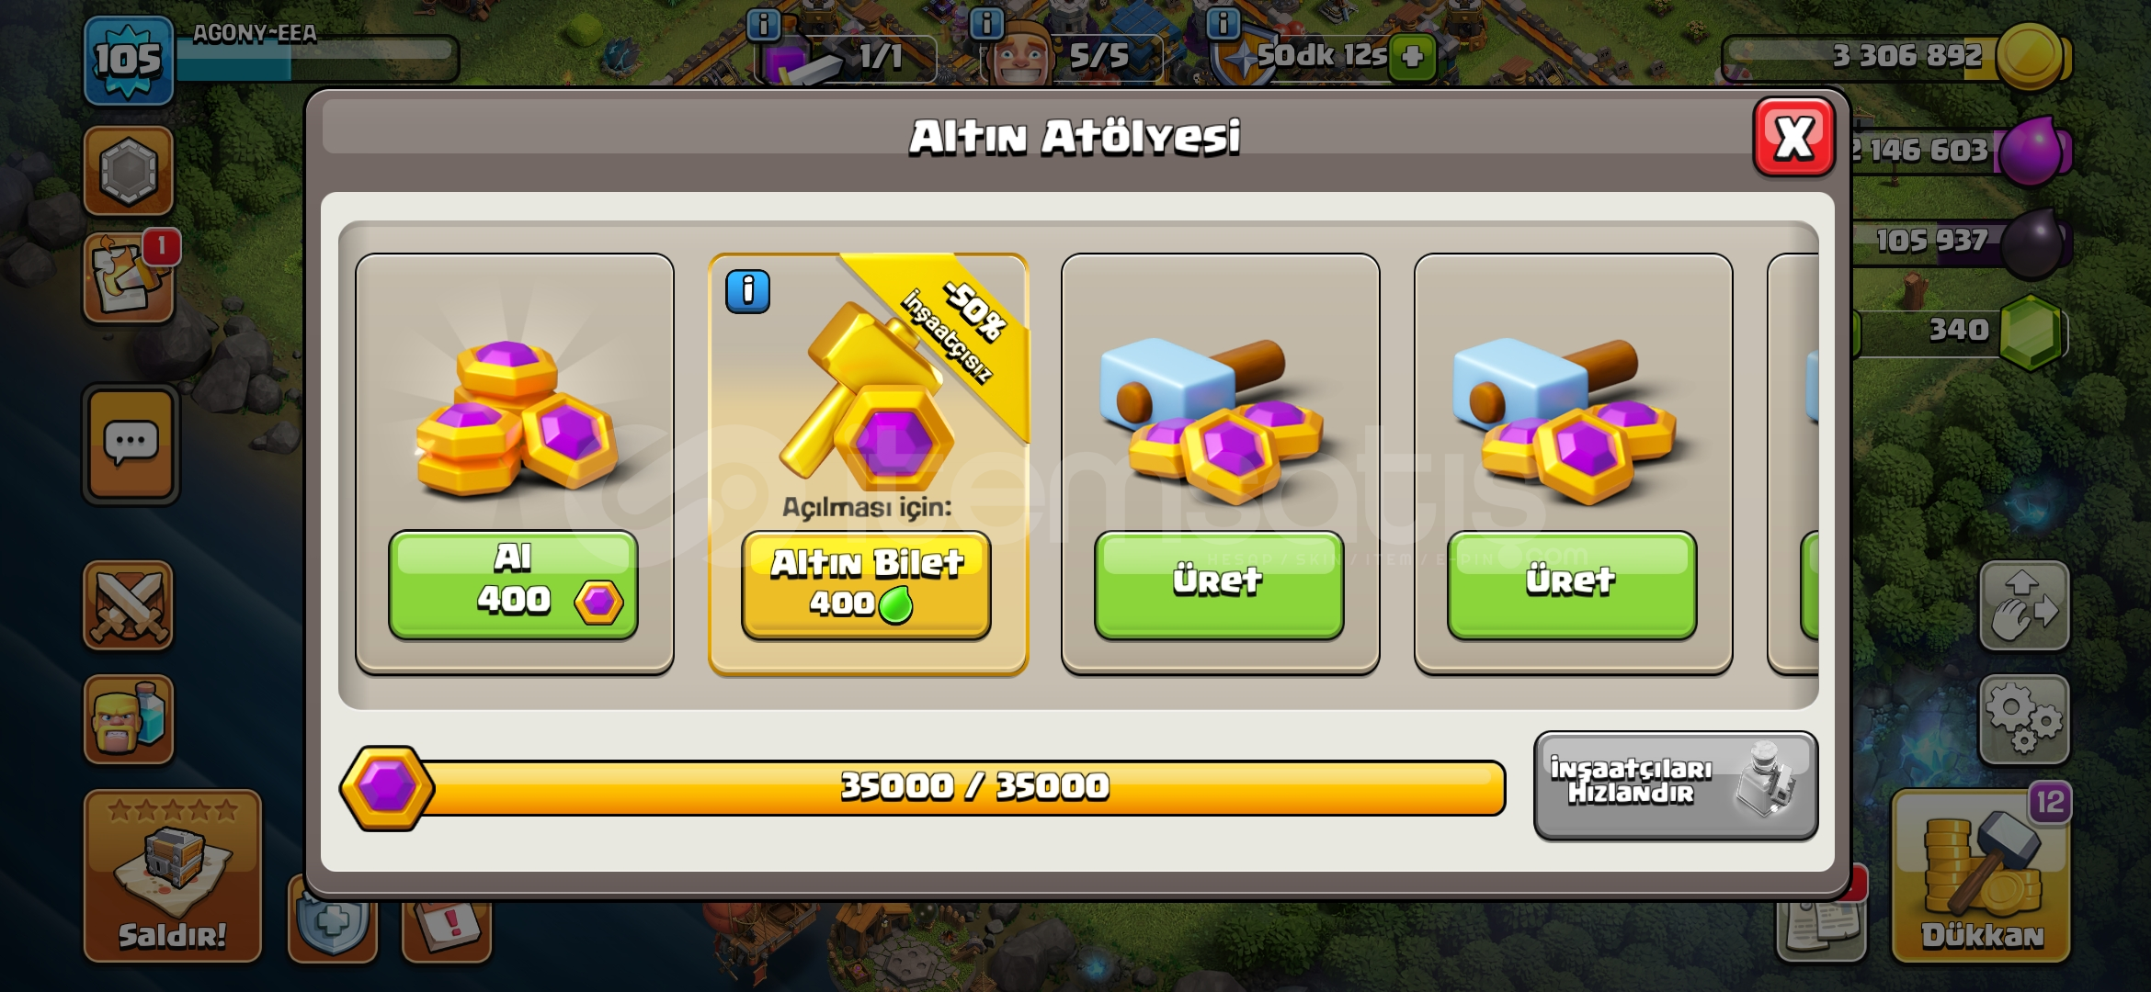Screen dimensions: 2151x992
Task: Click the blue info icon on golden hammer card
Action: click(747, 292)
